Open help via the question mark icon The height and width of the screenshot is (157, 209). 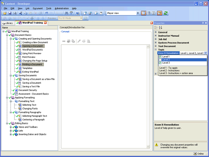coord(78,13)
